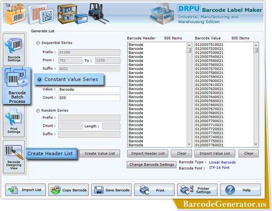The image size is (272, 211).
Task: Open Printer Settings at the bottom
Action: coord(197,190)
